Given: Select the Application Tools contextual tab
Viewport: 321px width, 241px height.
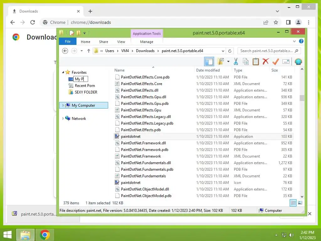Looking at the screenshot, I should click(147, 33).
